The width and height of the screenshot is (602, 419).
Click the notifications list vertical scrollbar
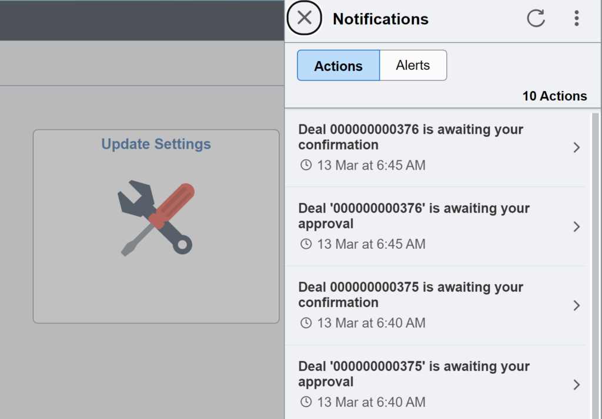pyautogui.click(x=595, y=264)
